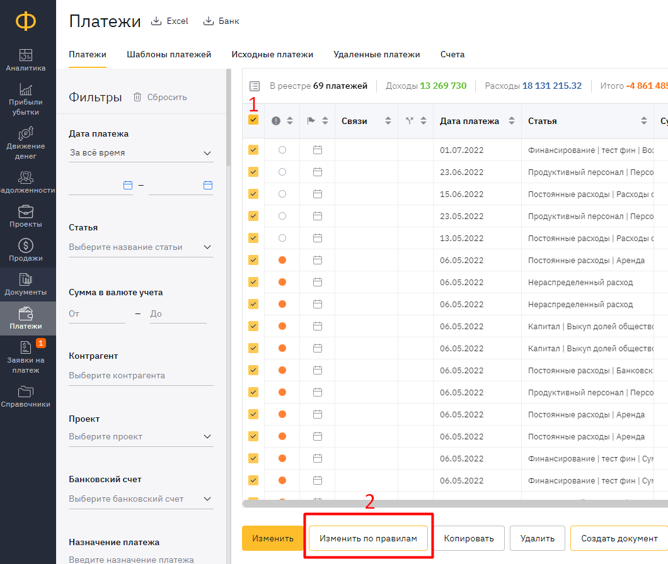The height and width of the screenshot is (564, 668).
Task: Uncheck checkbox for 13.05.2022 payment
Action: pyautogui.click(x=253, y=238)
